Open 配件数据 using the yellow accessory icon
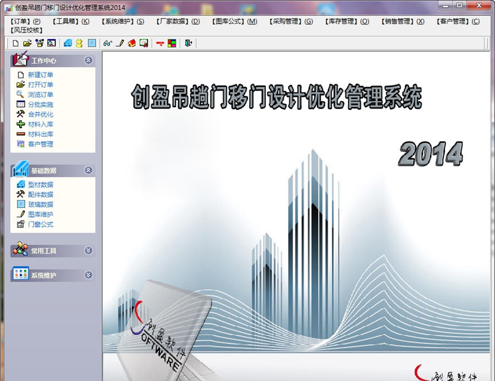Viewport: 495px width, 381px height. (78, 42)
